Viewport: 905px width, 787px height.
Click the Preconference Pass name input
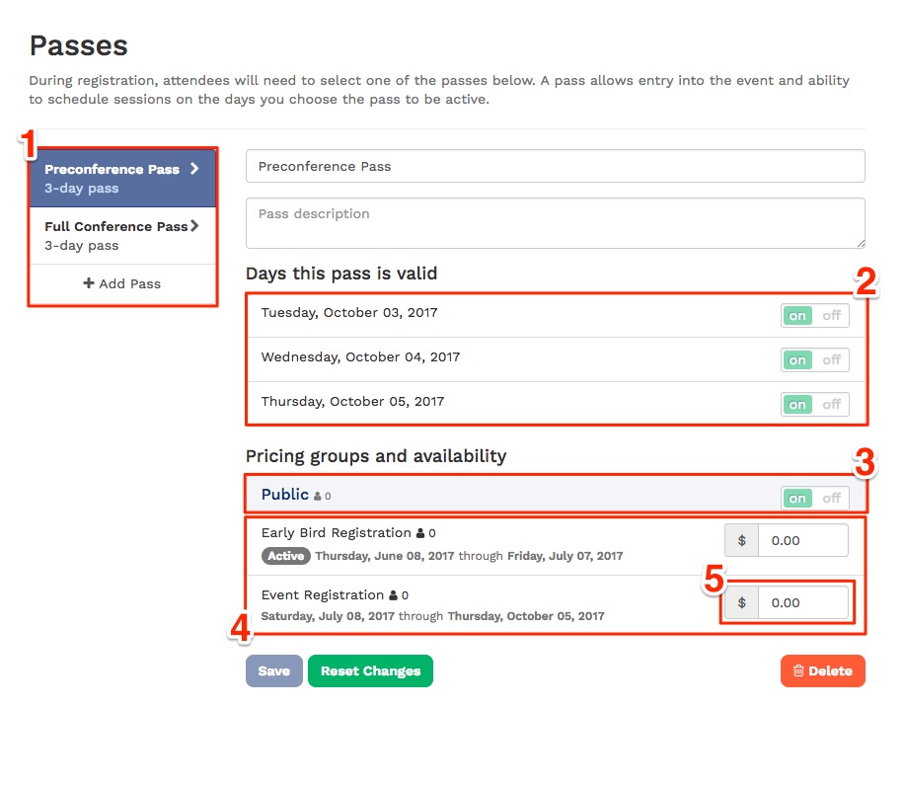pos(555,166)
